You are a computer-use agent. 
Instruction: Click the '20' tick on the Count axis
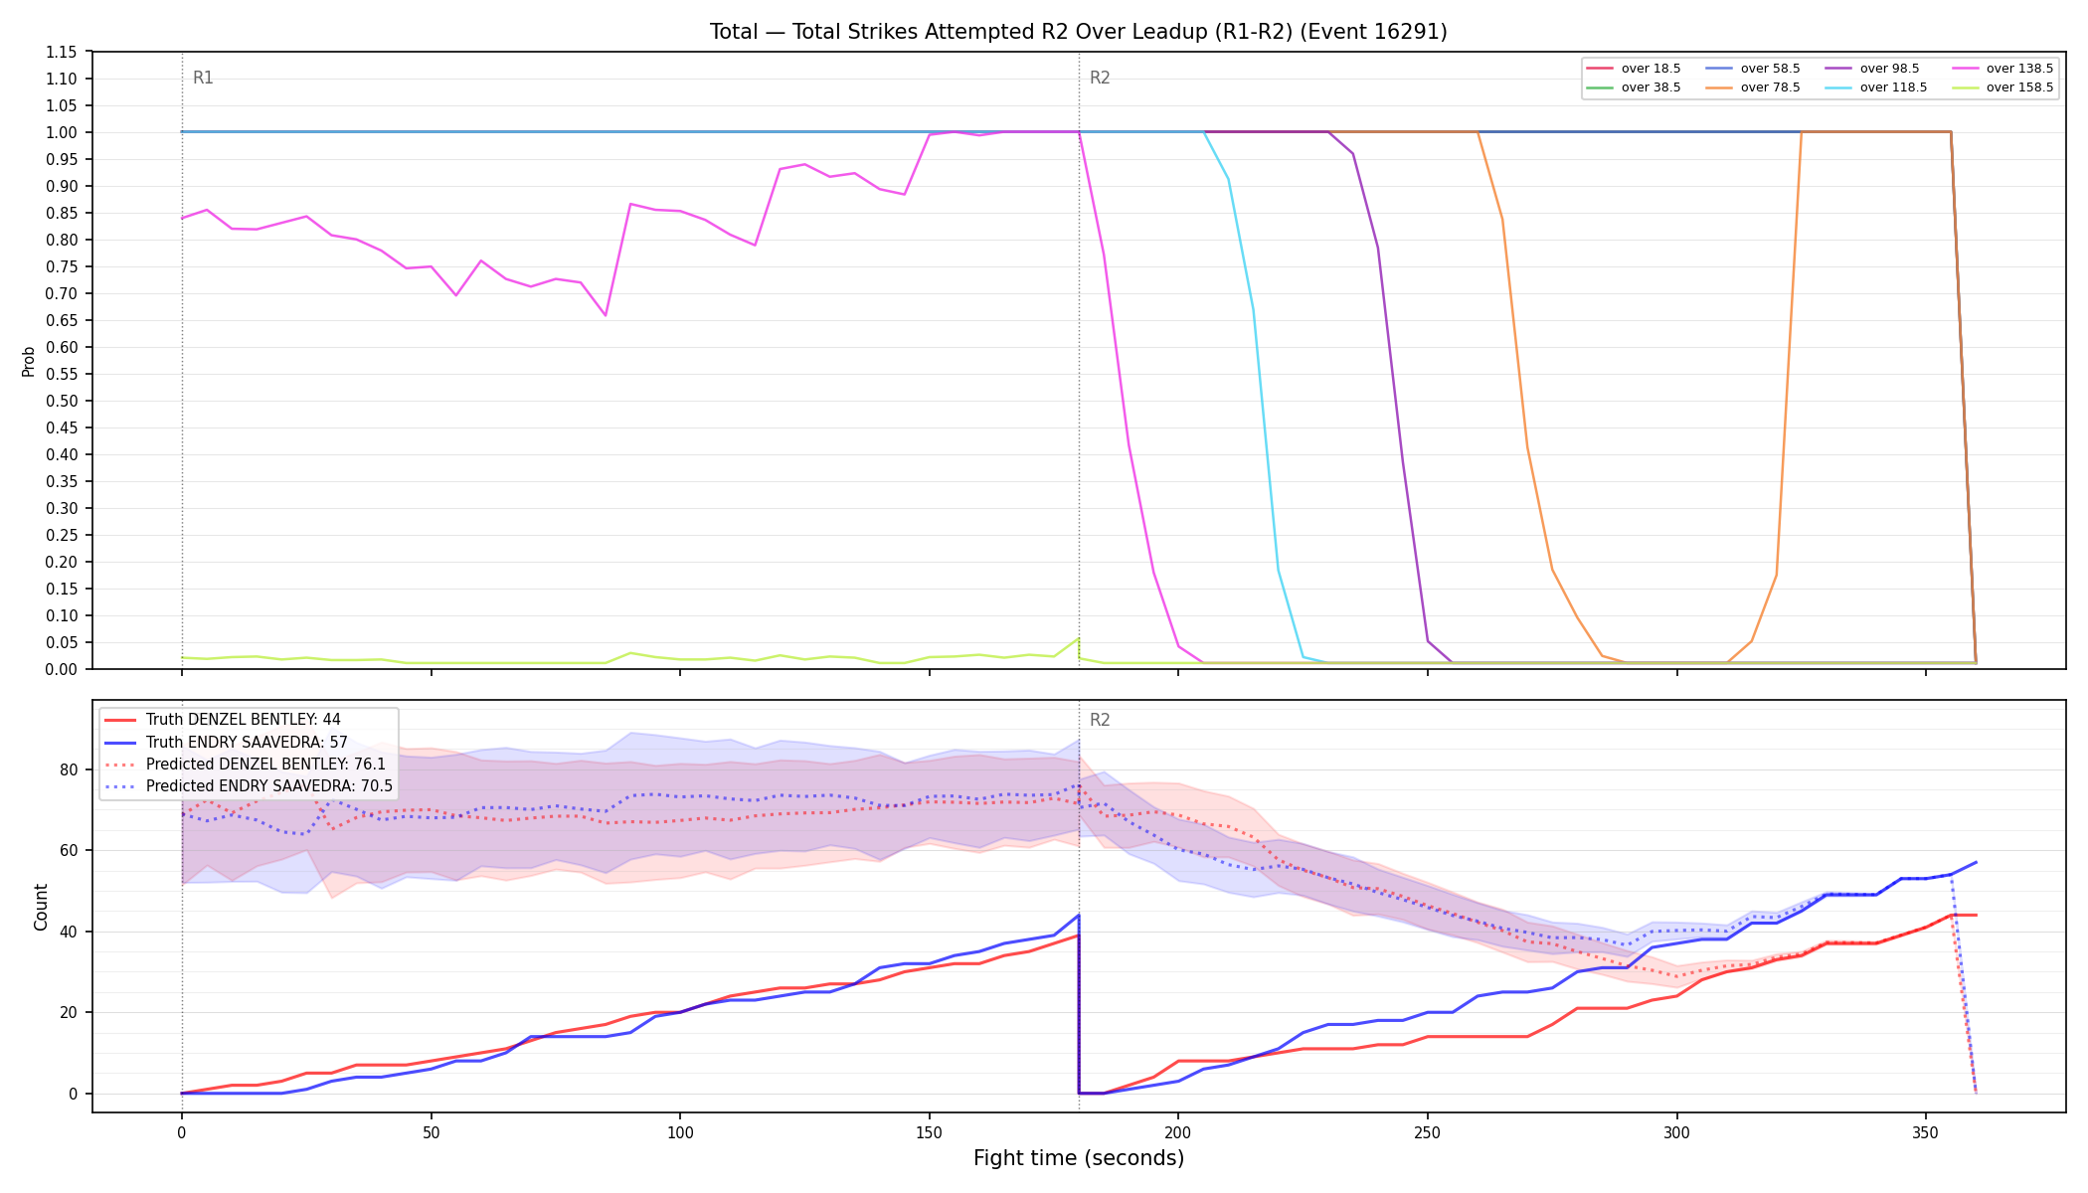pos(69,1012)
